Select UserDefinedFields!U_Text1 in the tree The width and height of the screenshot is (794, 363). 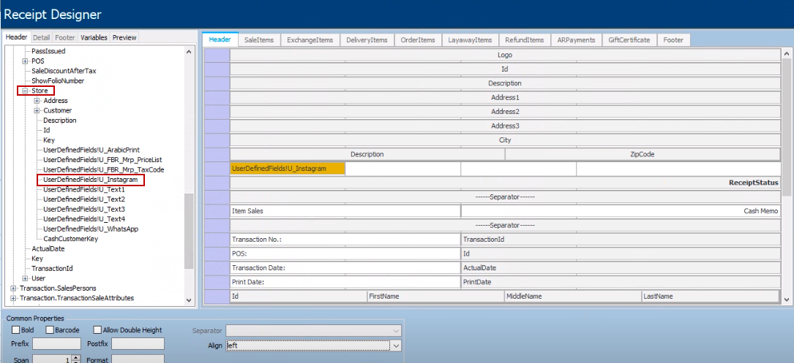83,190
